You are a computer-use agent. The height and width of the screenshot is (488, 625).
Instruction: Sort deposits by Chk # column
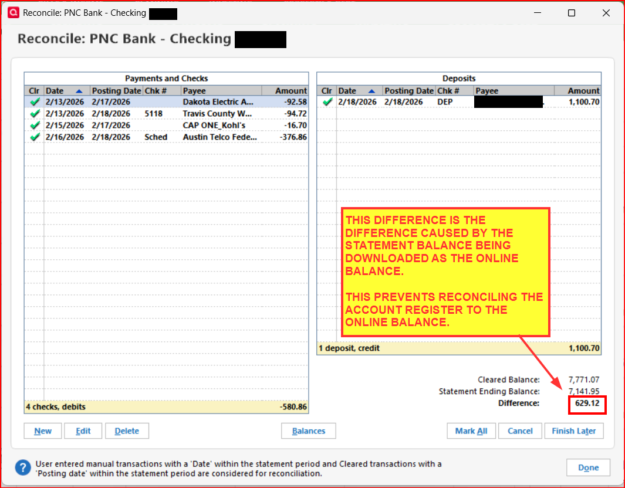(454, 91)
